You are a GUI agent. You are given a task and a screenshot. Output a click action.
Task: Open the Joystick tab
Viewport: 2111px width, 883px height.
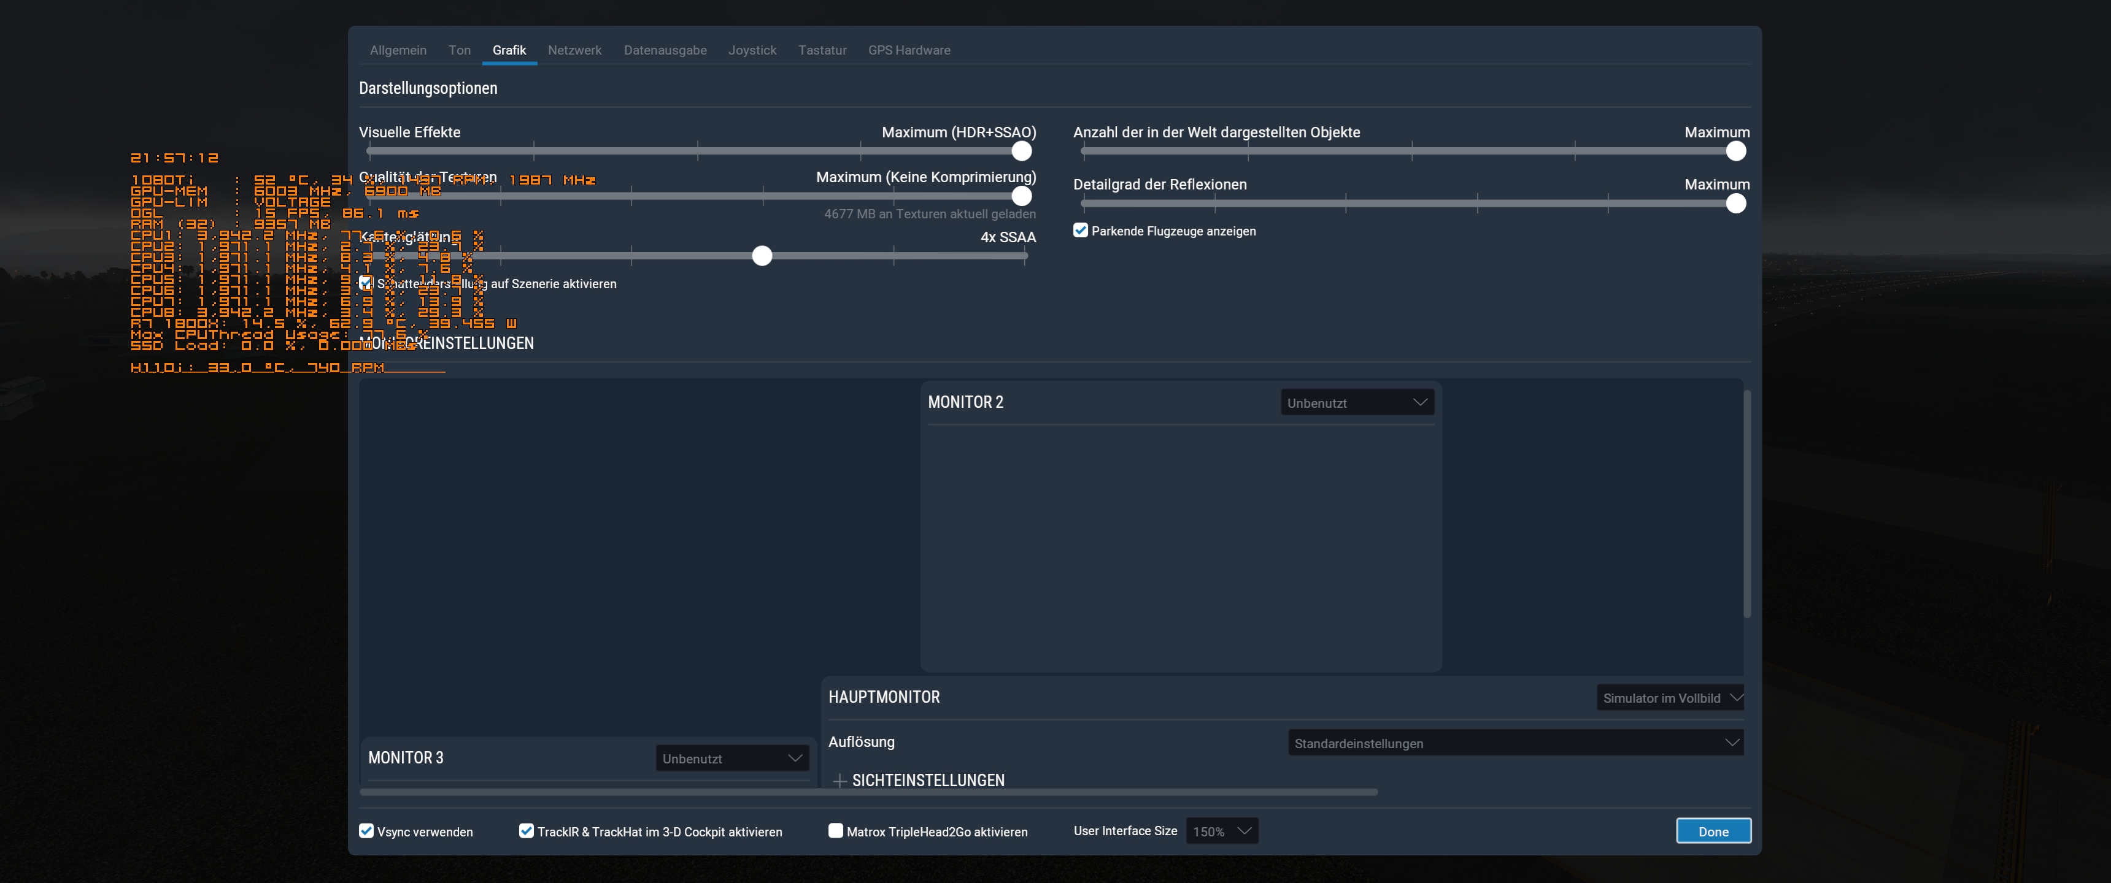click(752, 50)
